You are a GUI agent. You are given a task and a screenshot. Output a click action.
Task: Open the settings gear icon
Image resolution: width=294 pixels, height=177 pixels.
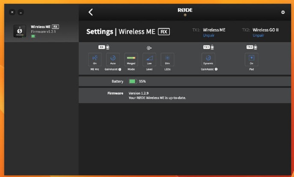click(283, 12)
